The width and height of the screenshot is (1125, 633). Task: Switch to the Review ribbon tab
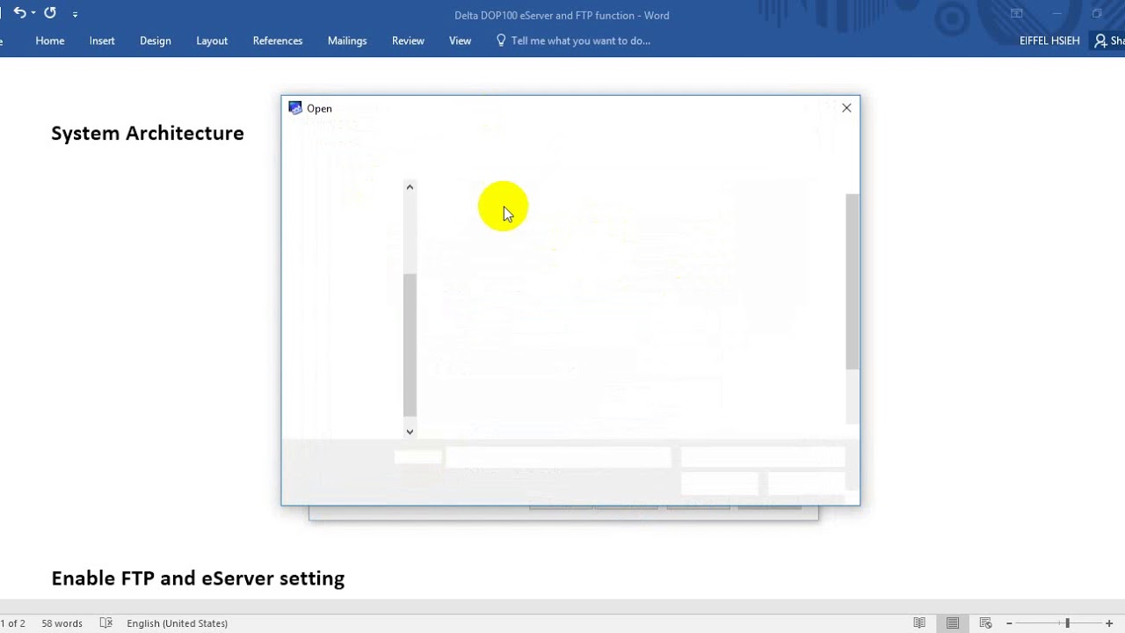(x=408, y=40)
